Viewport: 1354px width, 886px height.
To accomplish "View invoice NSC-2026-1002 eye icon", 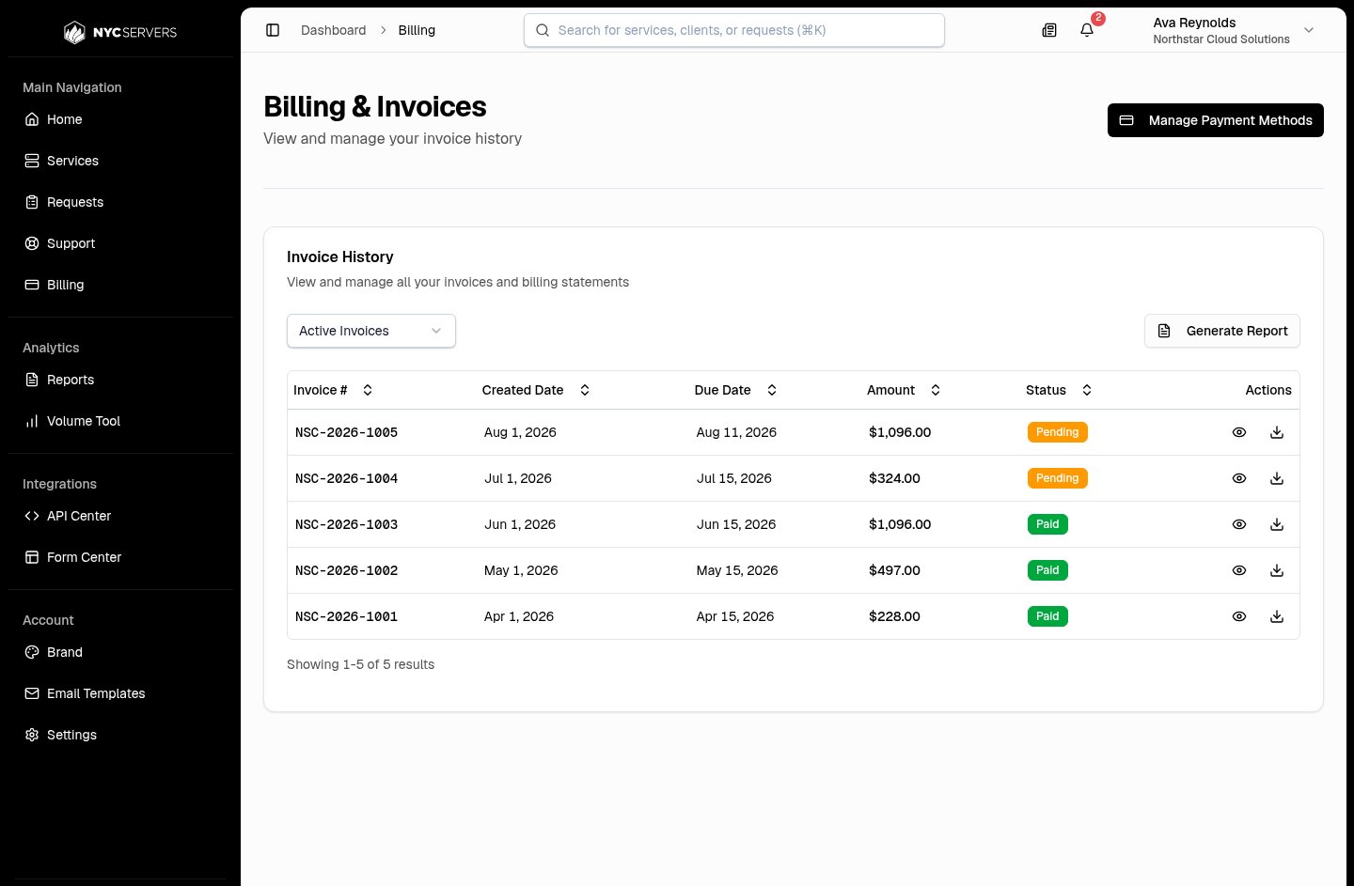I will (1239, 570).
